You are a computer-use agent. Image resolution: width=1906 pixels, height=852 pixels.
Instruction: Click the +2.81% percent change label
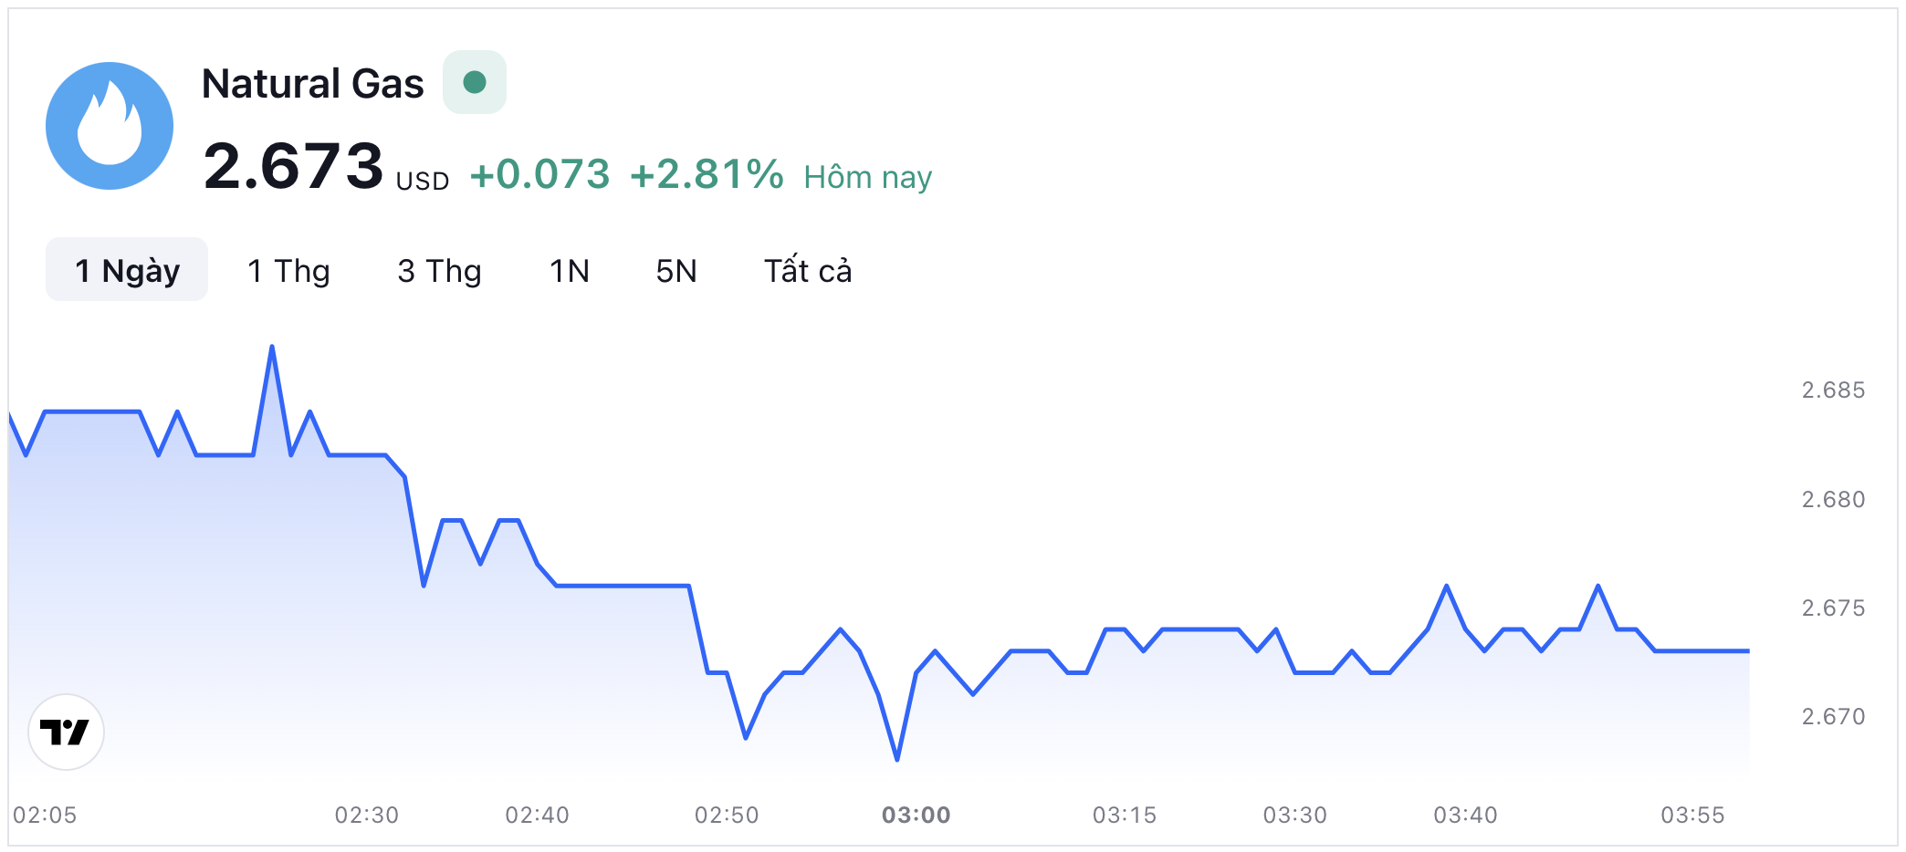707,174
